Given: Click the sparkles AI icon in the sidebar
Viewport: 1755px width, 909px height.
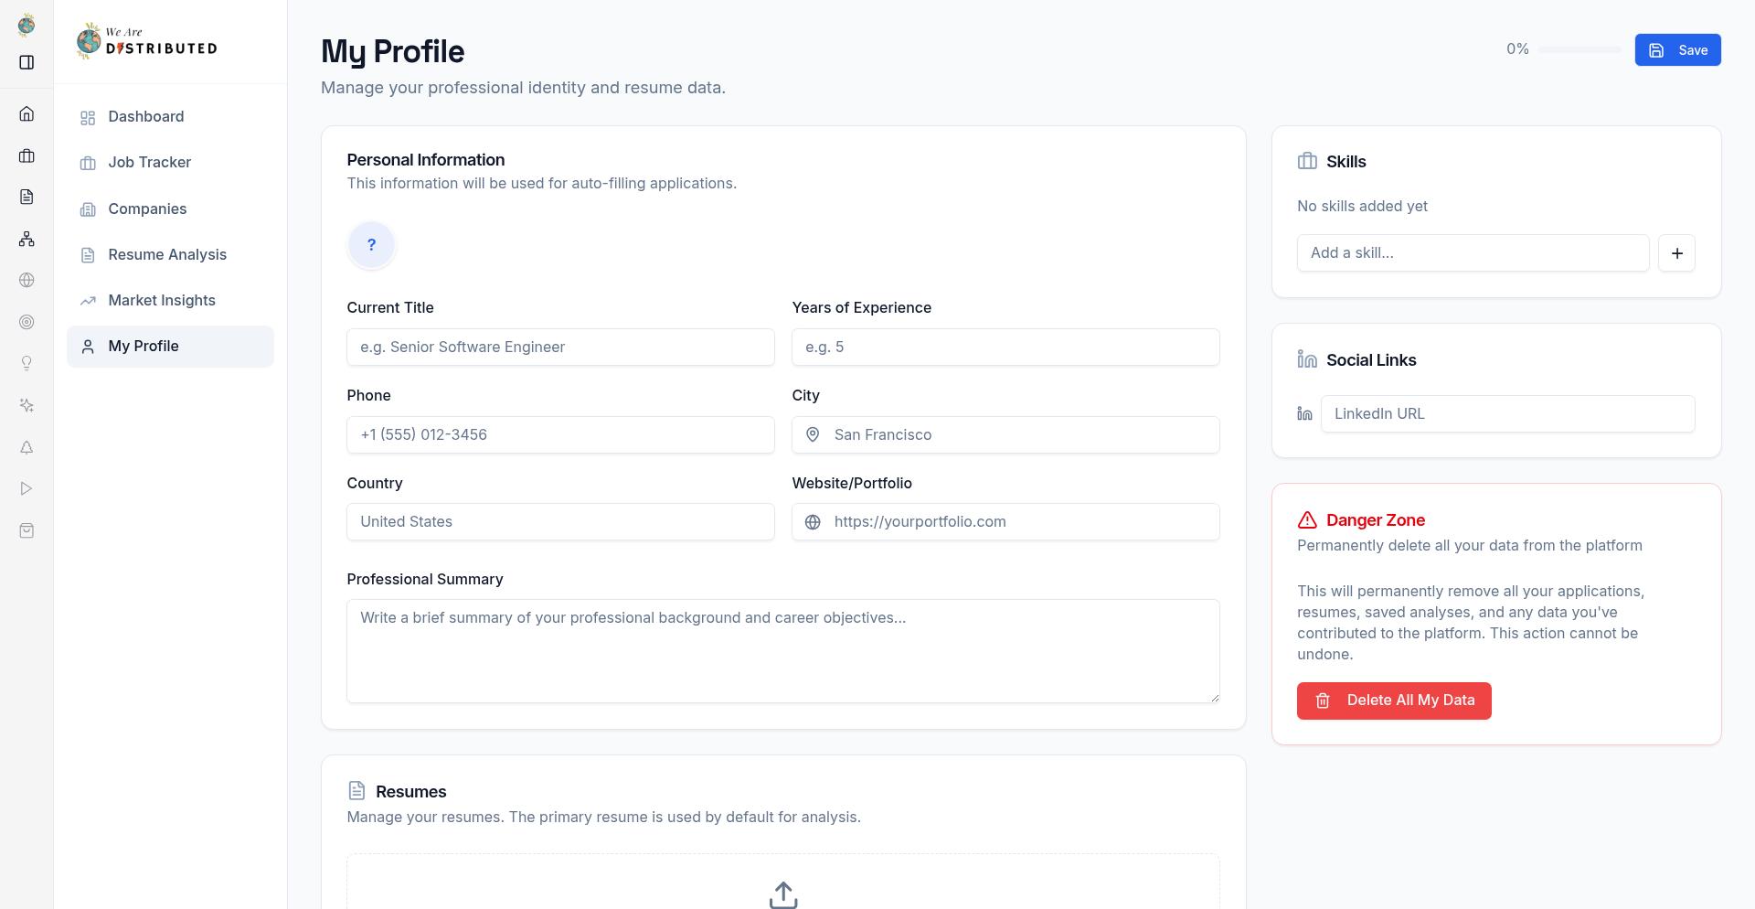Looking at the screenshot, I should click(x=27, y=405).
